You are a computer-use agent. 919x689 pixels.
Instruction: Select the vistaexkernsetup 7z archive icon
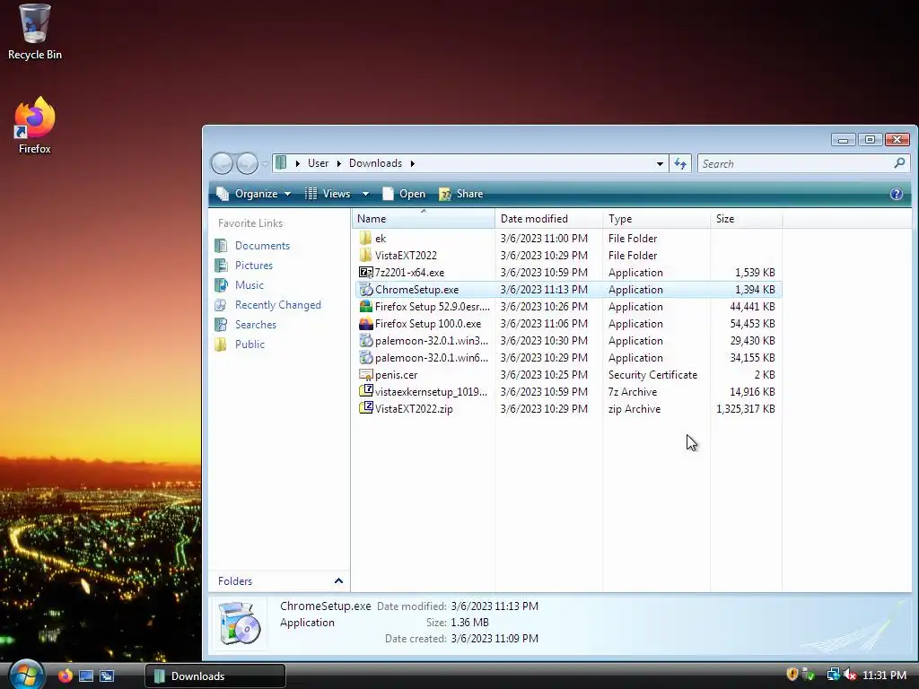366,391
